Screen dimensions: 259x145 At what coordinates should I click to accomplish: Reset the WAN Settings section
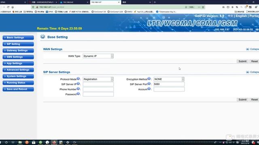pyautogui.click(x=255, y=61)
